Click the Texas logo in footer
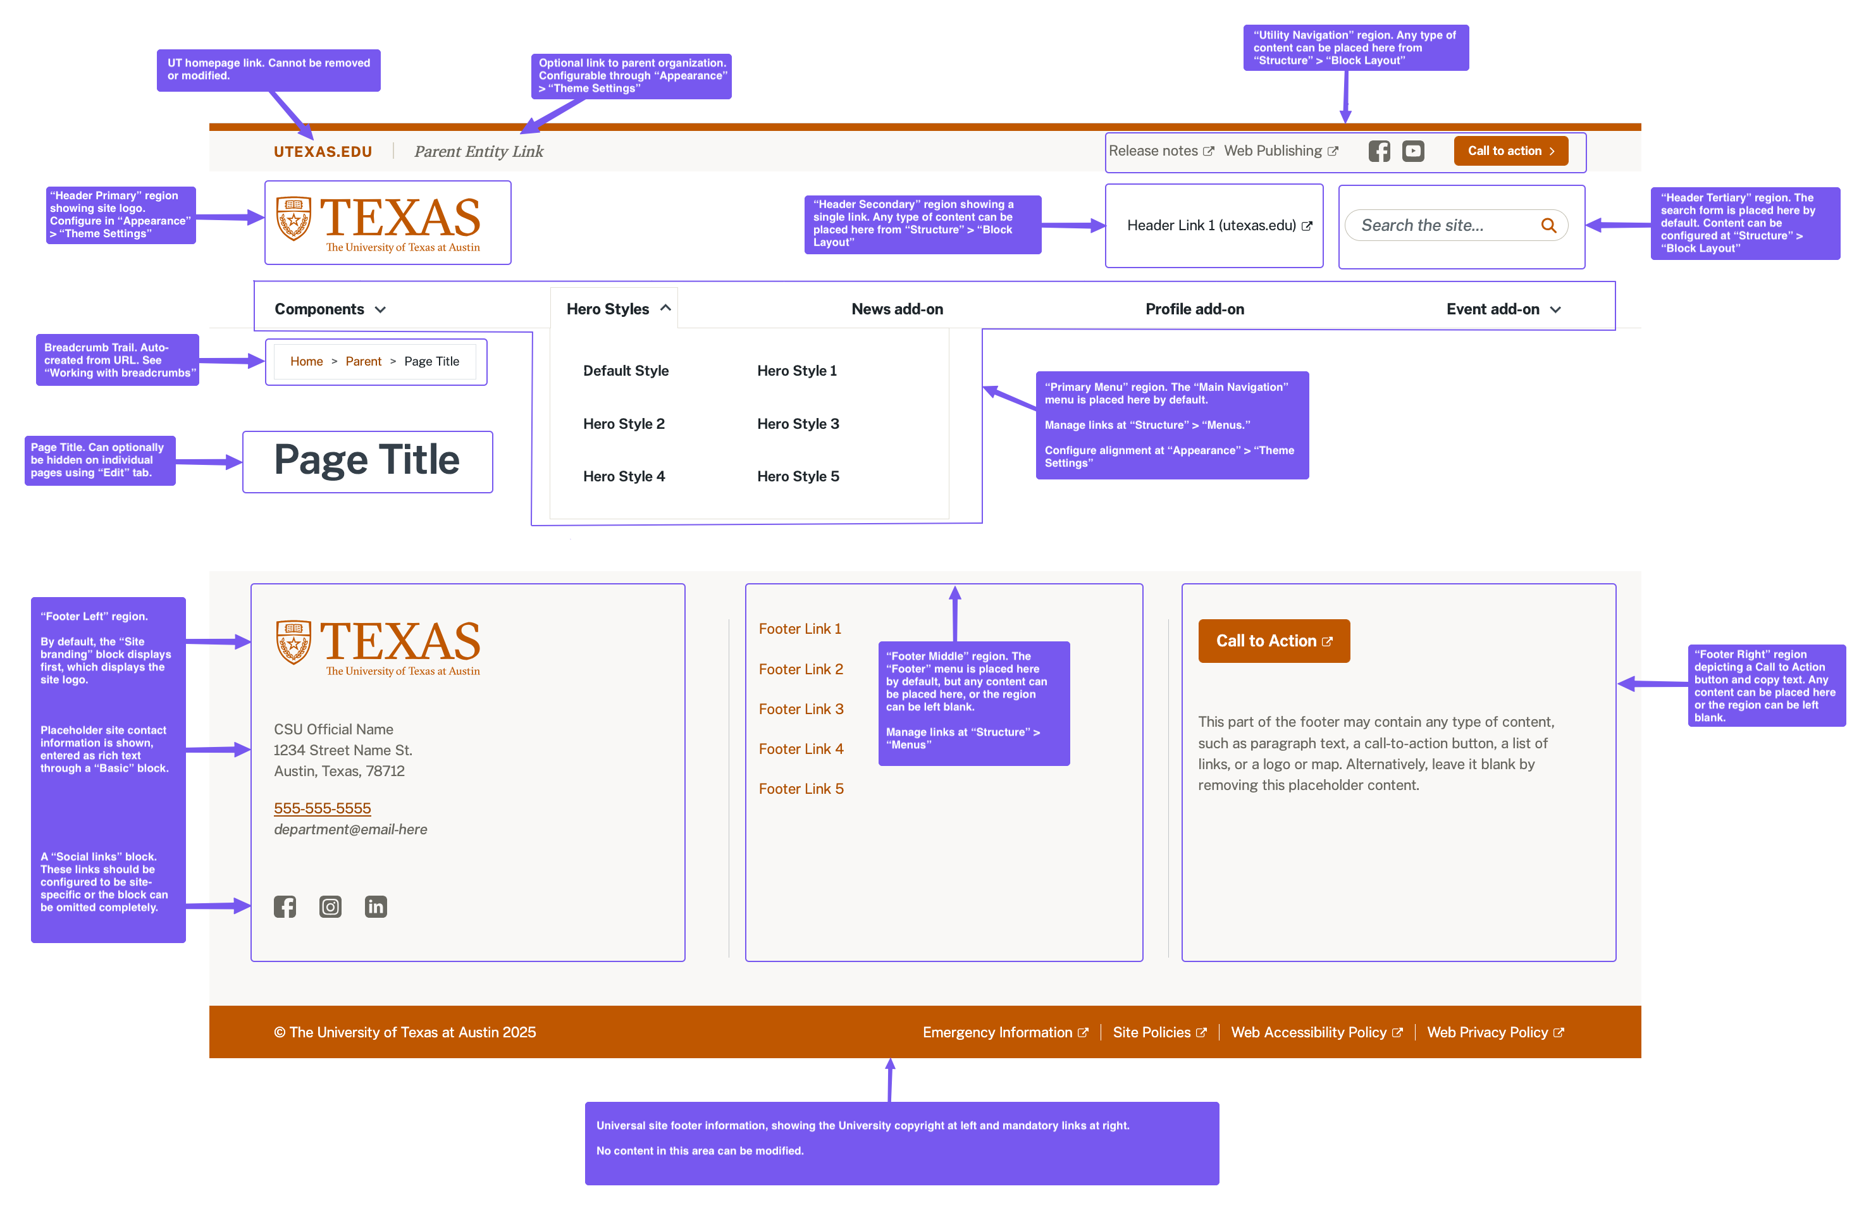Image resolution: width=1871 pixels, height=1210 pixels. click(x=378, y=648)
